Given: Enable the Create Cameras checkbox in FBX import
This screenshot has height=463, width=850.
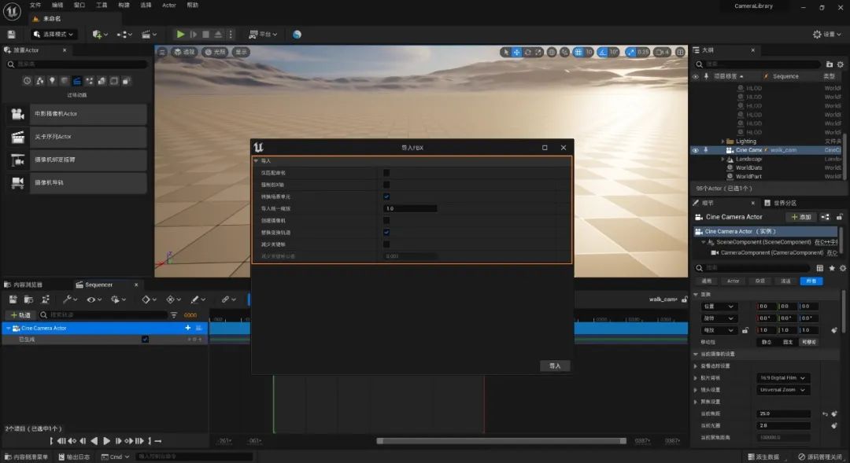Looking at the screenshot, I should click(x=386, y=221).
